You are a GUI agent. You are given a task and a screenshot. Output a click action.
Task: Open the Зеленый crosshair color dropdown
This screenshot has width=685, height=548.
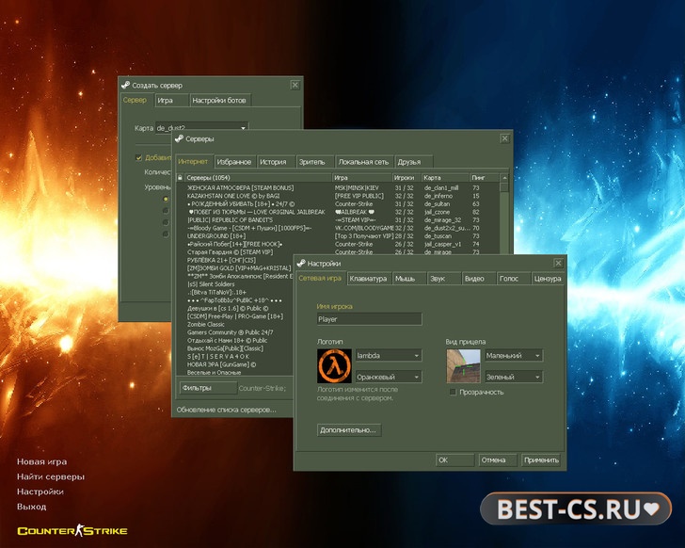coord(514,377)
